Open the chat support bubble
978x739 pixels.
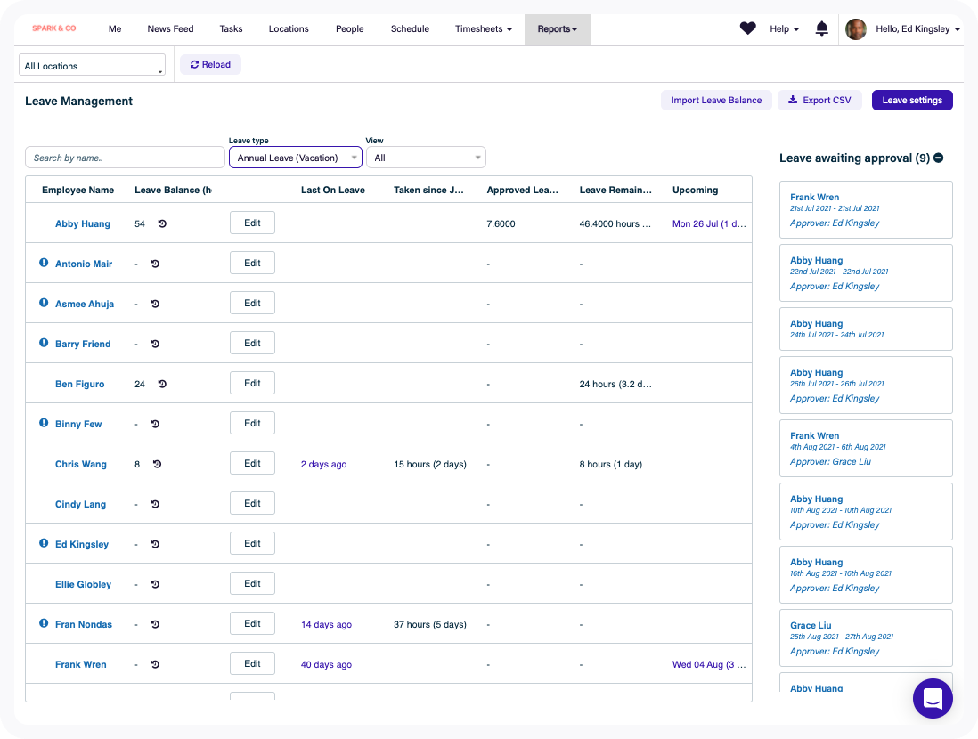pos(933,698)
